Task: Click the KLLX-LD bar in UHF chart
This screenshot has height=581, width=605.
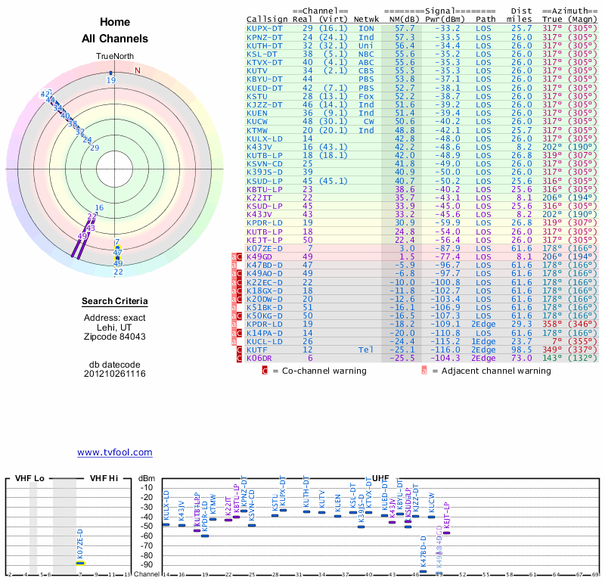Action: click(166, 524)
